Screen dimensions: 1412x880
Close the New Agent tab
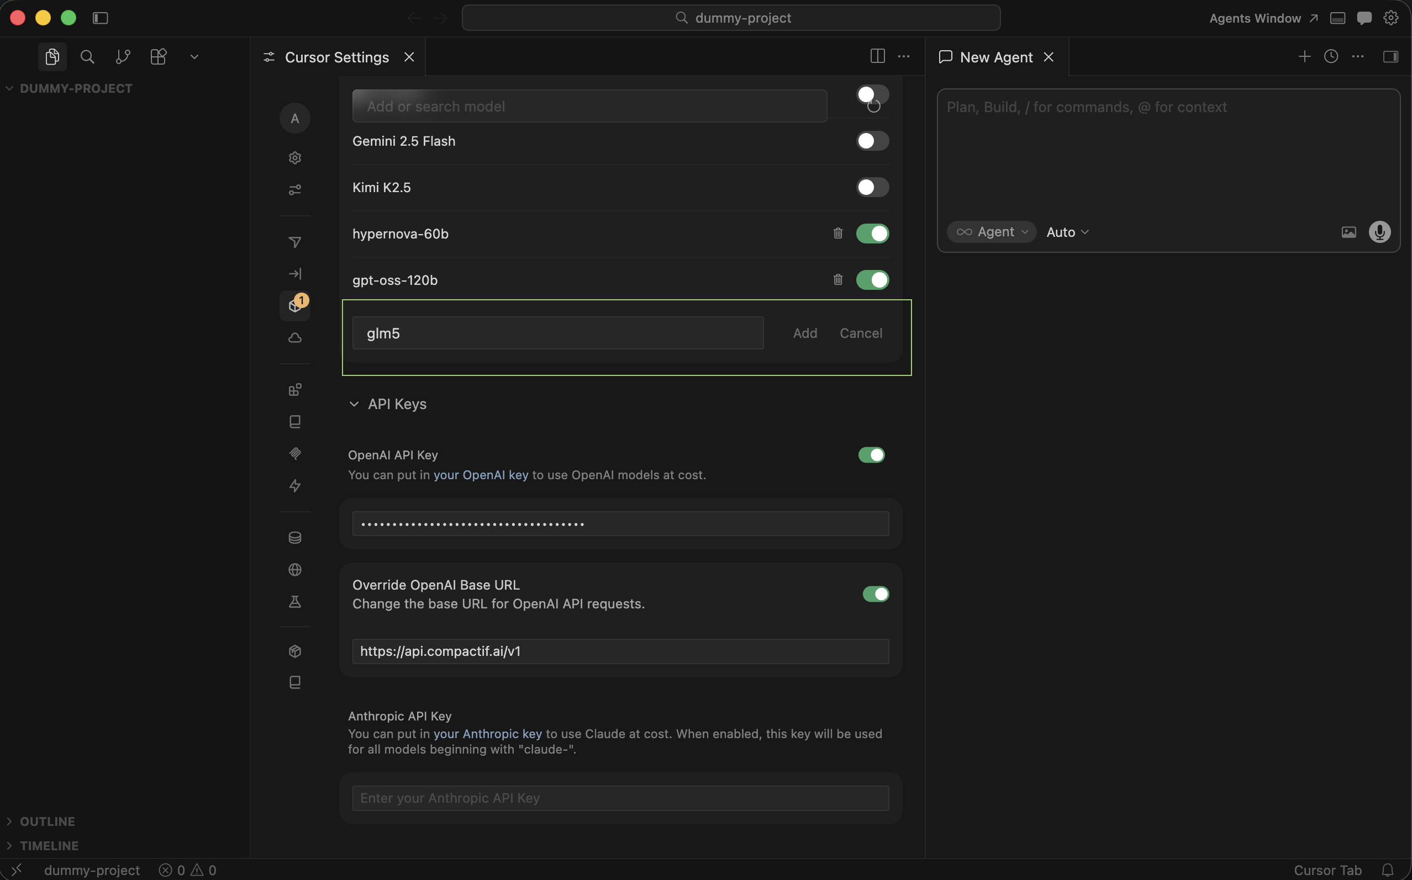[x=1049, y=57]
